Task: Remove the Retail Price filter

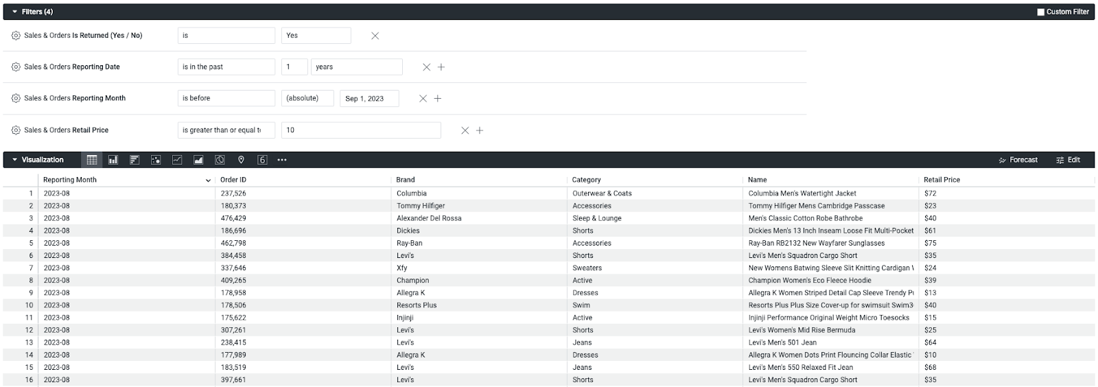Action: click(465, 130)
